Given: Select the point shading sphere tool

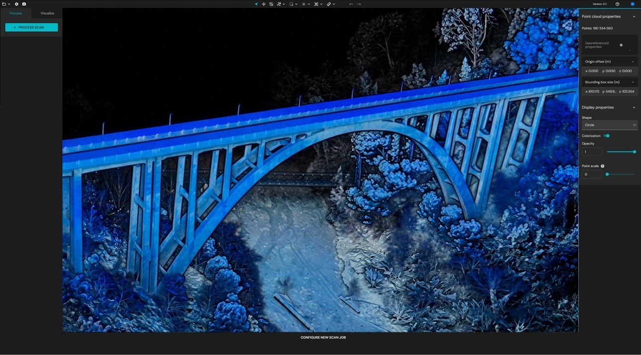Looking at the screenshot, I should (304, 4).
